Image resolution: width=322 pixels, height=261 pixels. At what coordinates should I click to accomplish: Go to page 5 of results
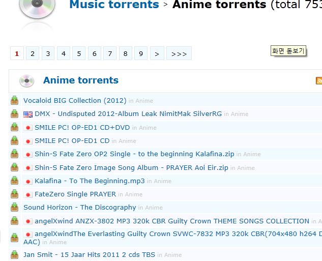79,53
